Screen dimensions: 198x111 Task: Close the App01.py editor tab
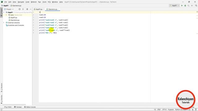[44, 9]
